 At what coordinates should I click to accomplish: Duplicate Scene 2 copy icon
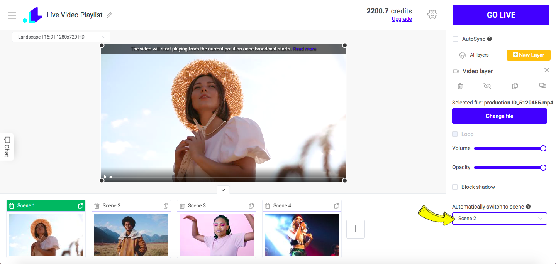pos(166,206)
